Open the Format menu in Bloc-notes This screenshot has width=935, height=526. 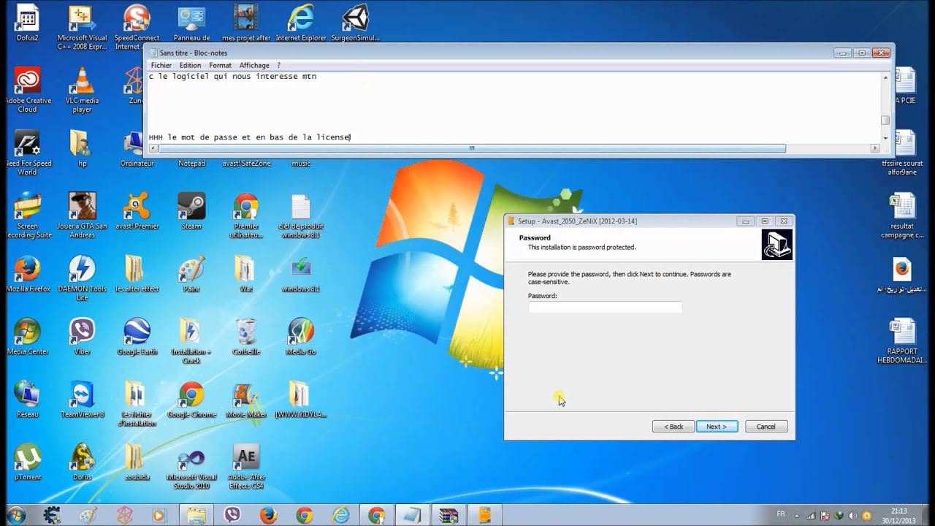click(x=220, y=65)
